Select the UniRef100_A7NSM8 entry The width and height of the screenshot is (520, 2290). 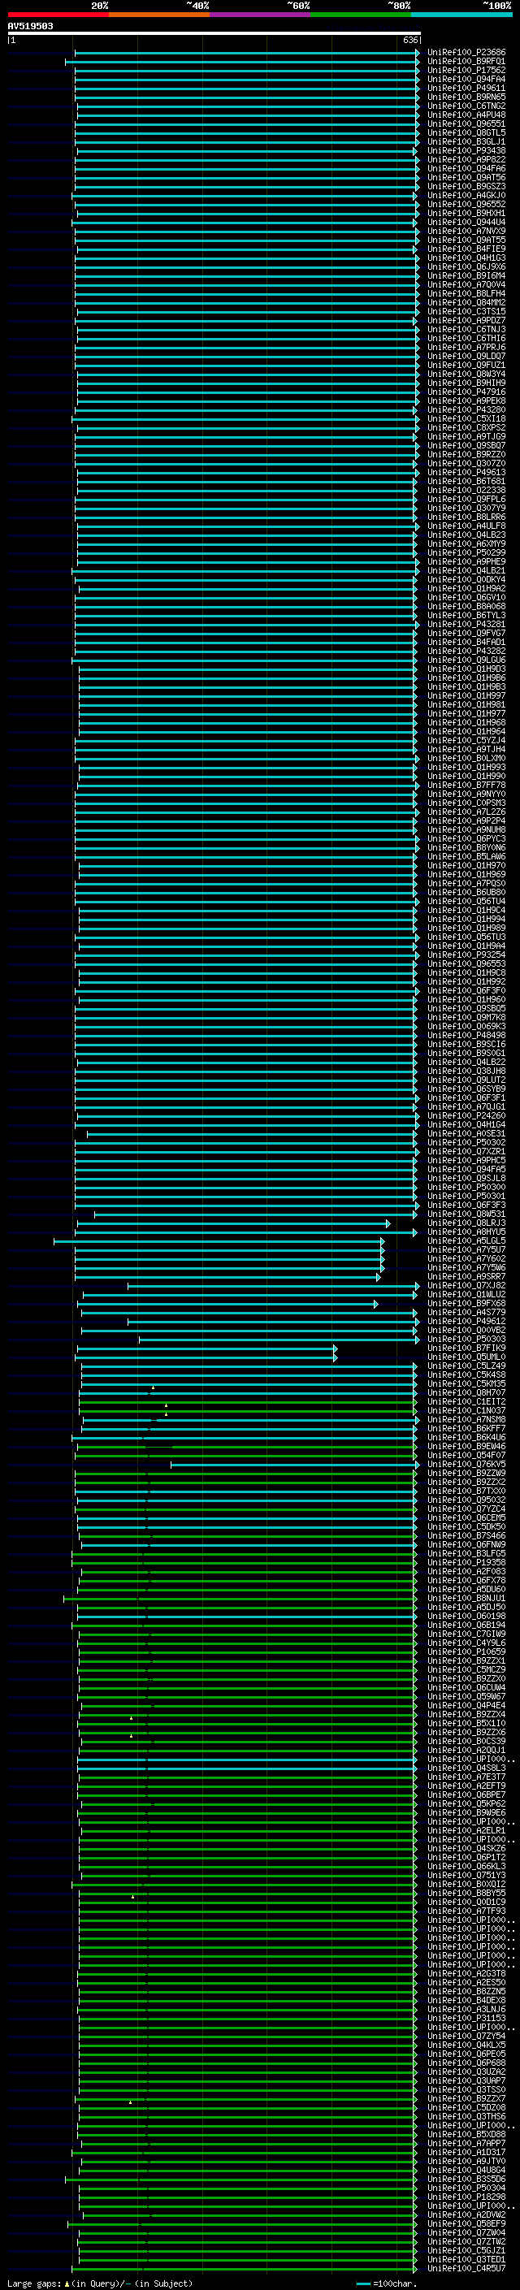[x=466, y=1420]
